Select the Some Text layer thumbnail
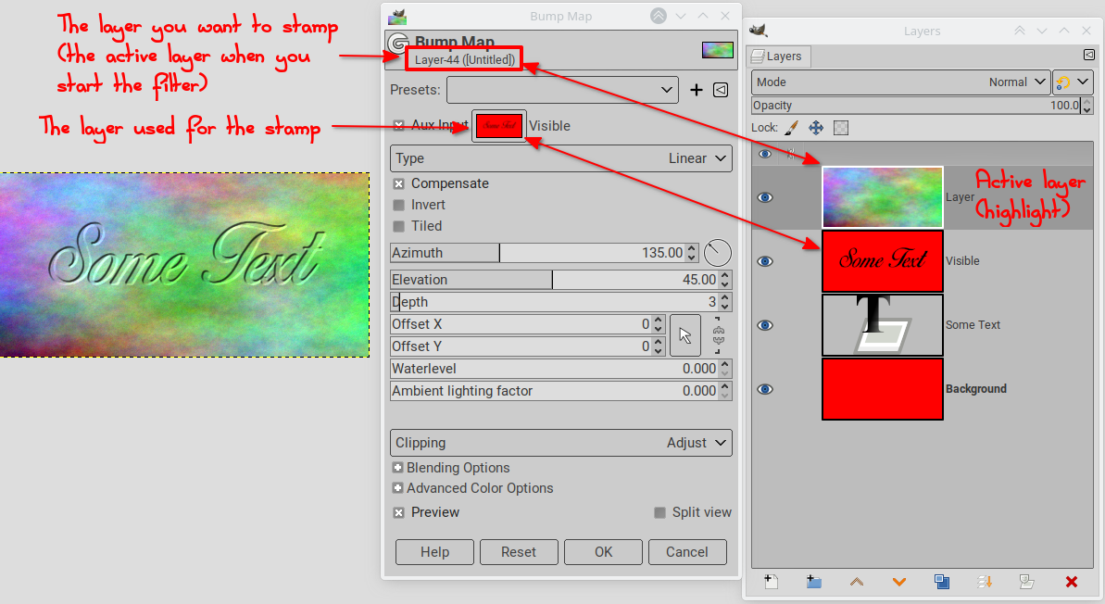The width and height of the screenshot is (1105, 604). (883, 325)
